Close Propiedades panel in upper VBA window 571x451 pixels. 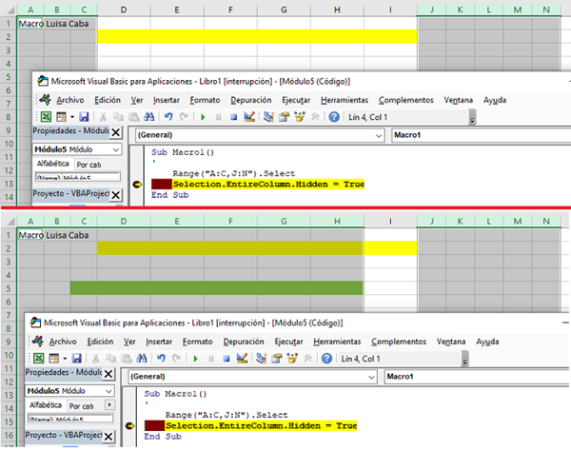point(115,132)
